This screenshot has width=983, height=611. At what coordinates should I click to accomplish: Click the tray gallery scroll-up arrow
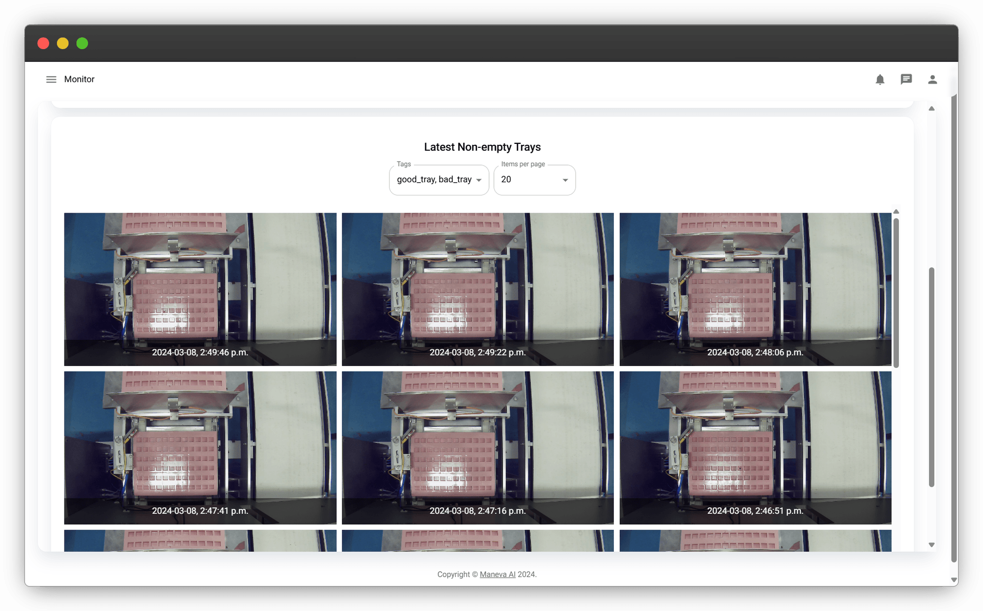coord(896,212)
